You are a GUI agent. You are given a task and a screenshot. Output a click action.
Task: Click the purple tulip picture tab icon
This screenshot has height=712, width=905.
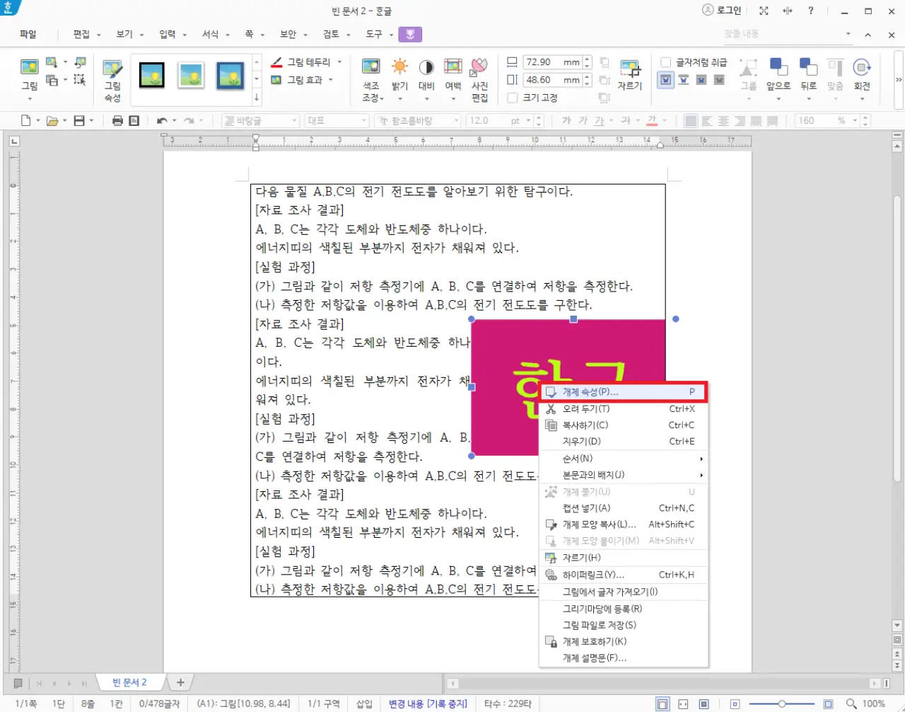[410, 34]
